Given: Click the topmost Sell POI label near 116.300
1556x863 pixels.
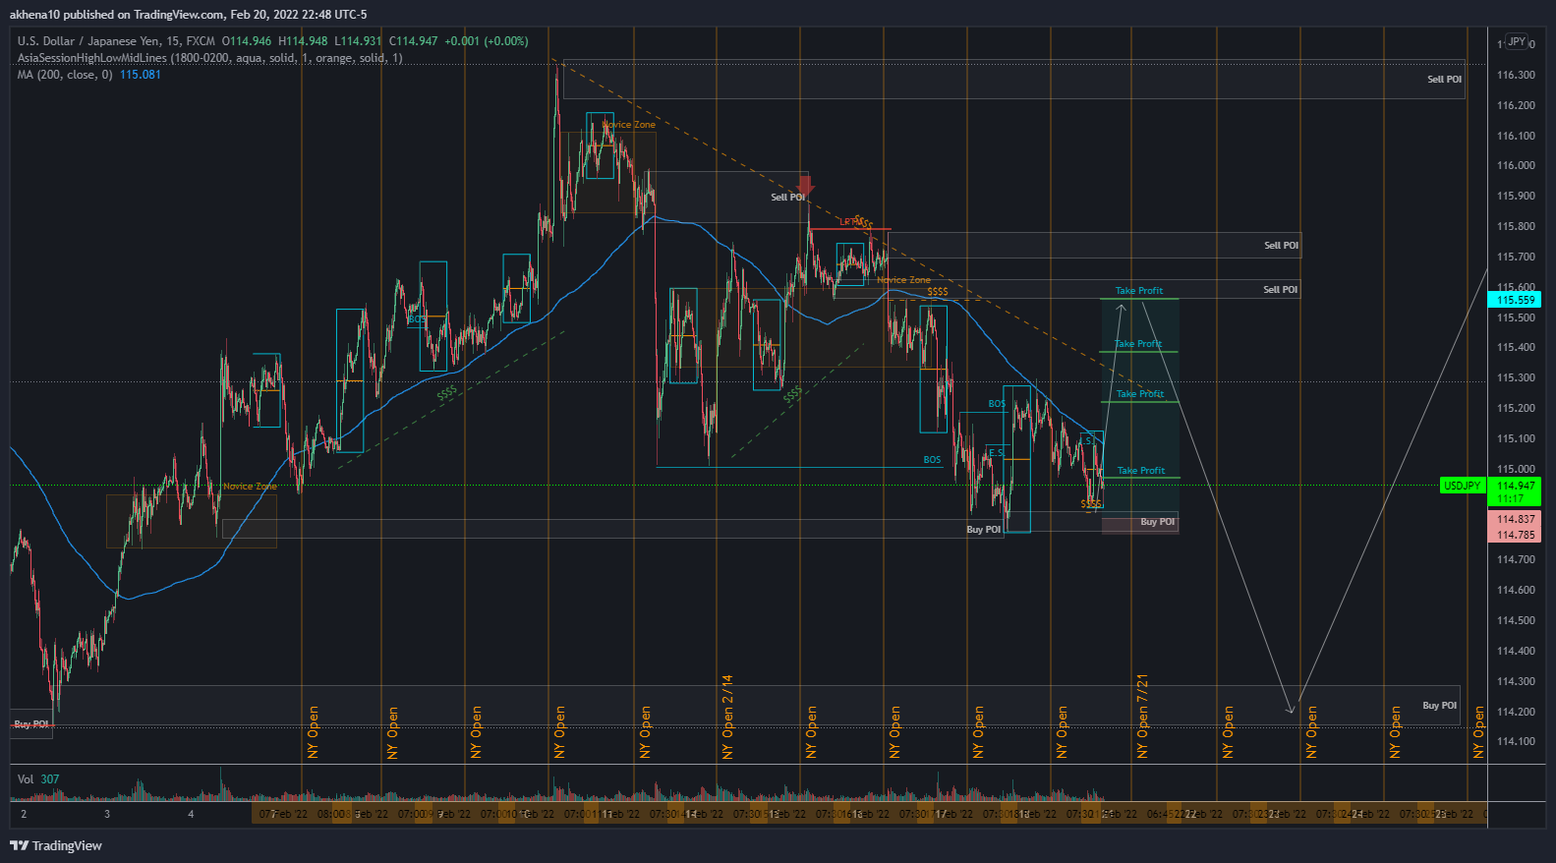Looking at the screenshot, I should [x=1444, y=80].
